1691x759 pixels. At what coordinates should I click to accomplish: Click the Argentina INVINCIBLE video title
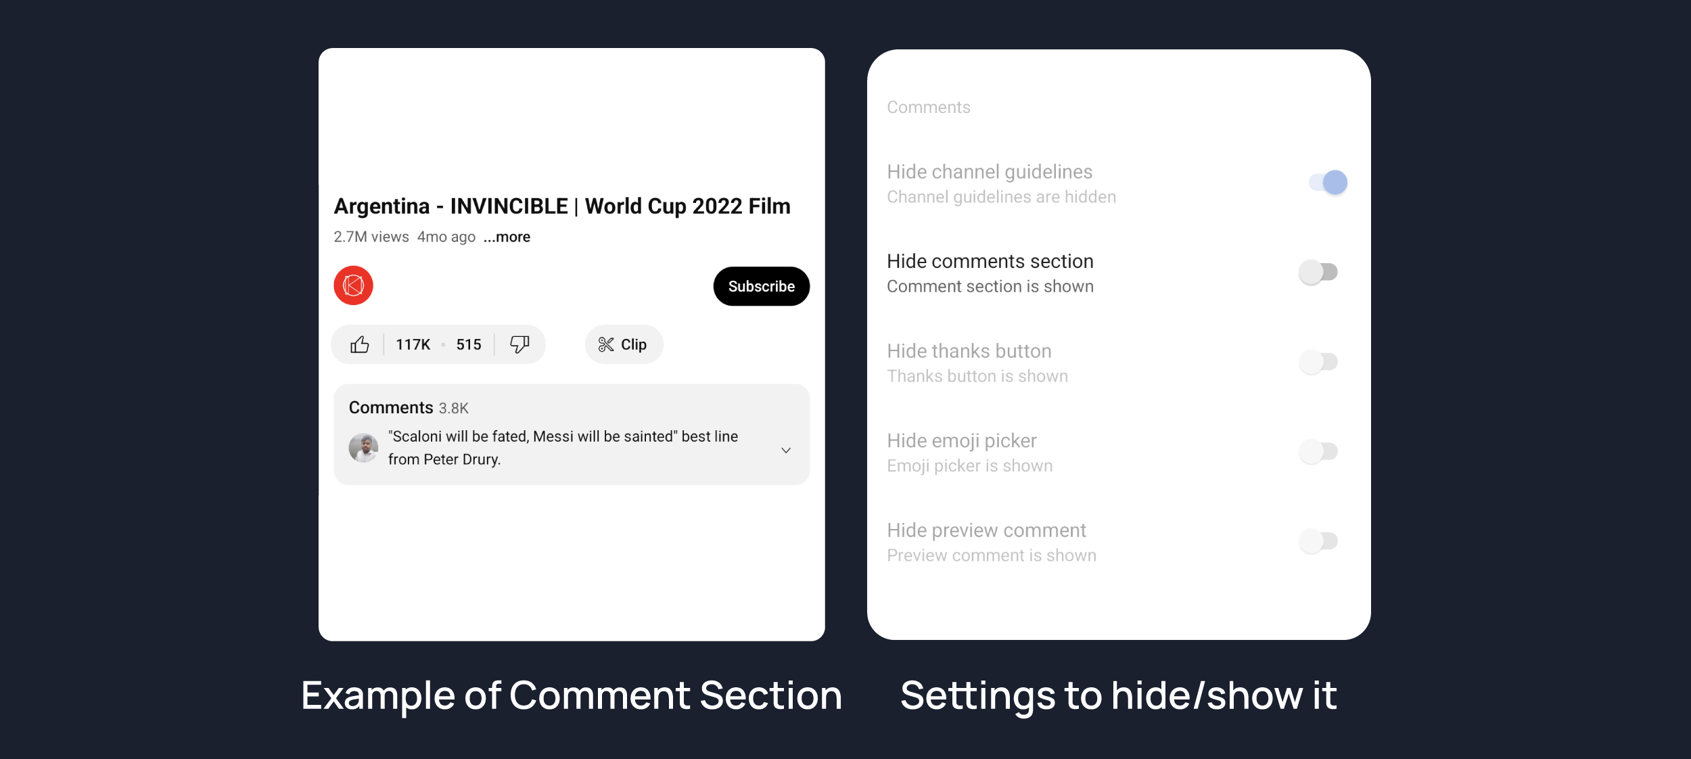pos(561,206)
